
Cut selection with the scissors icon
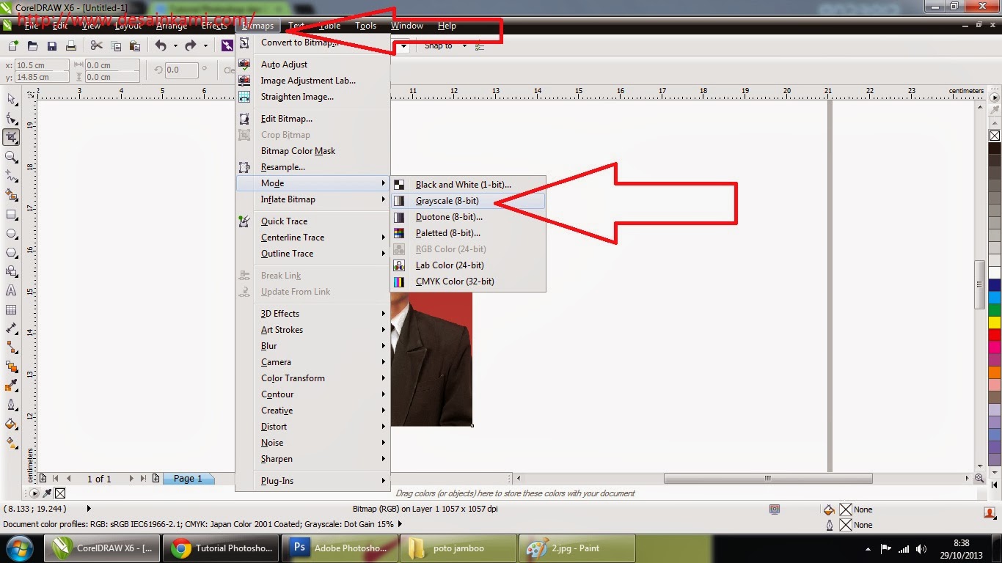96,45
